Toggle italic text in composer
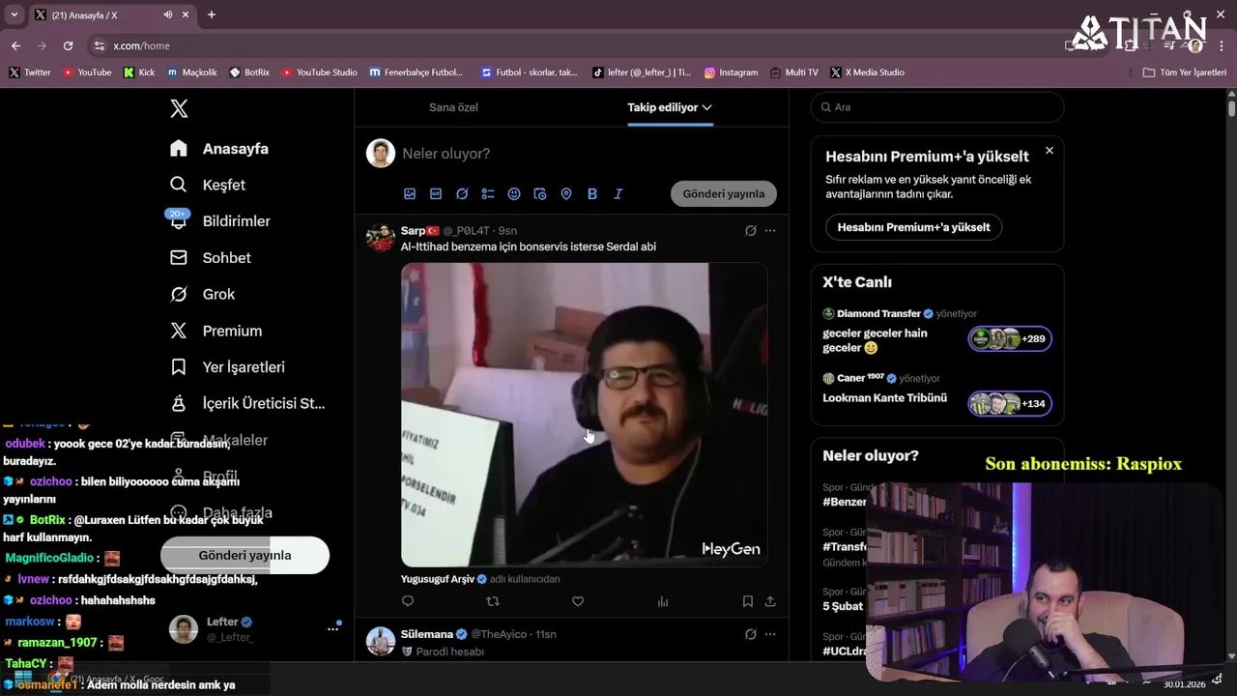The height and width of the screenshot is (696, 1237). (618, 193)
